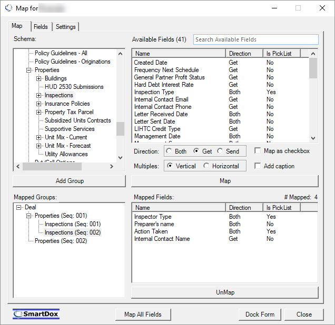Expand Unit Mix - Forecast node

[38, 146]
